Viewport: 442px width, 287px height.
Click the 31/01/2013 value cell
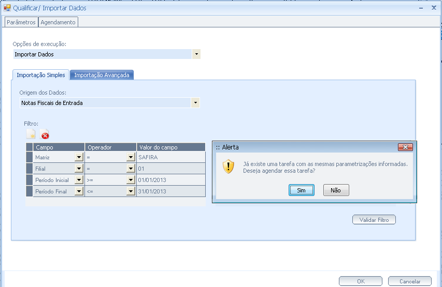click(x=171, y=191)
